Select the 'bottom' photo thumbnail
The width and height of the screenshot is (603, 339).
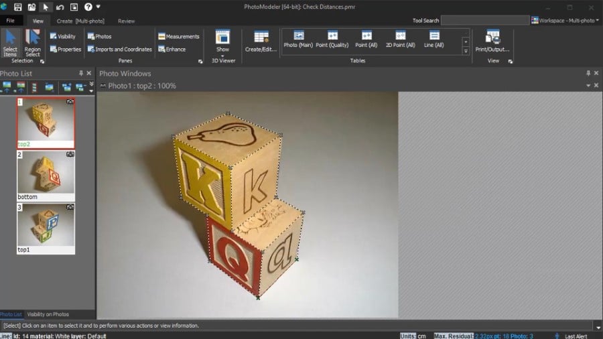46,172
